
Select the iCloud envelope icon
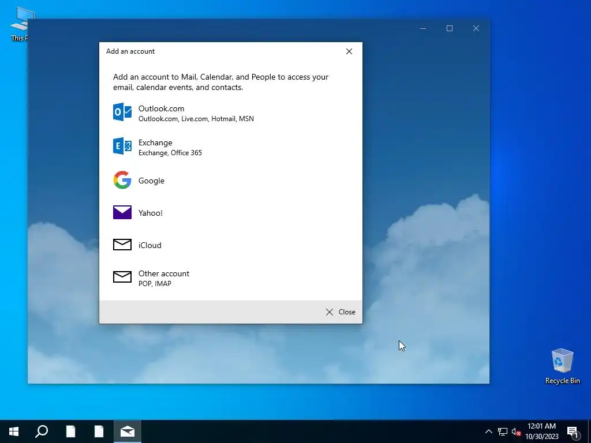[x=122, y=245]
